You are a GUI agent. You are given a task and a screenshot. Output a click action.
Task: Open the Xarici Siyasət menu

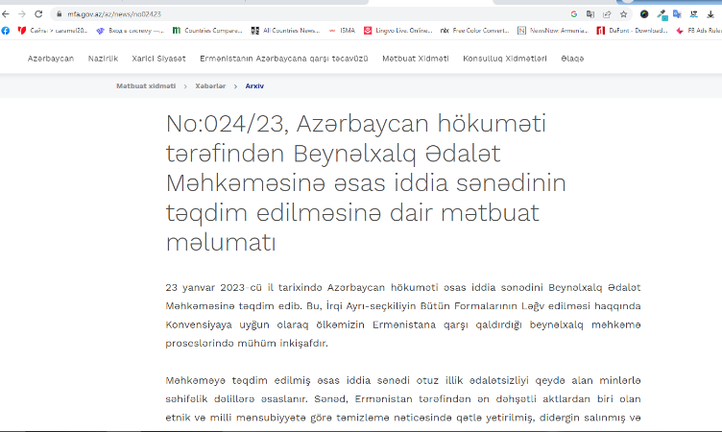[x=158, y=59]
